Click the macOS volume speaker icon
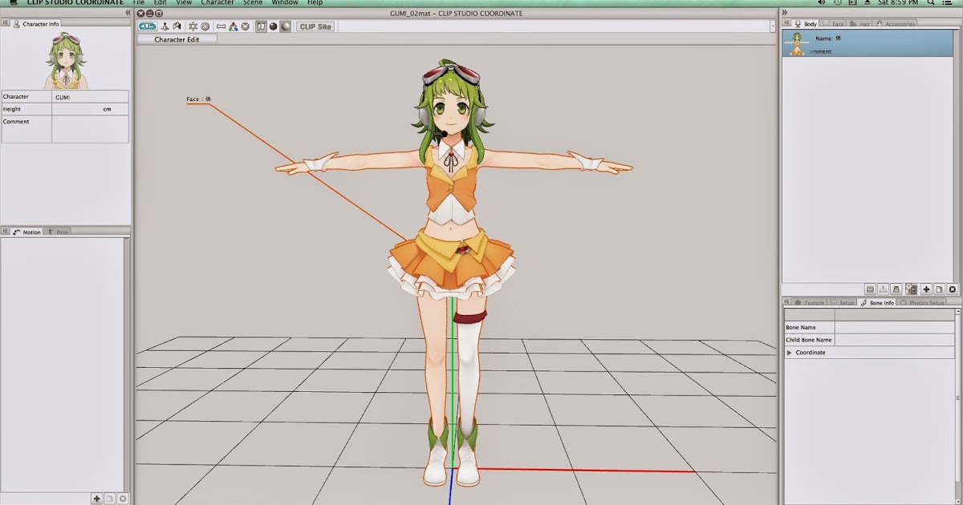The image size is (963, 505). pos(821,2)
